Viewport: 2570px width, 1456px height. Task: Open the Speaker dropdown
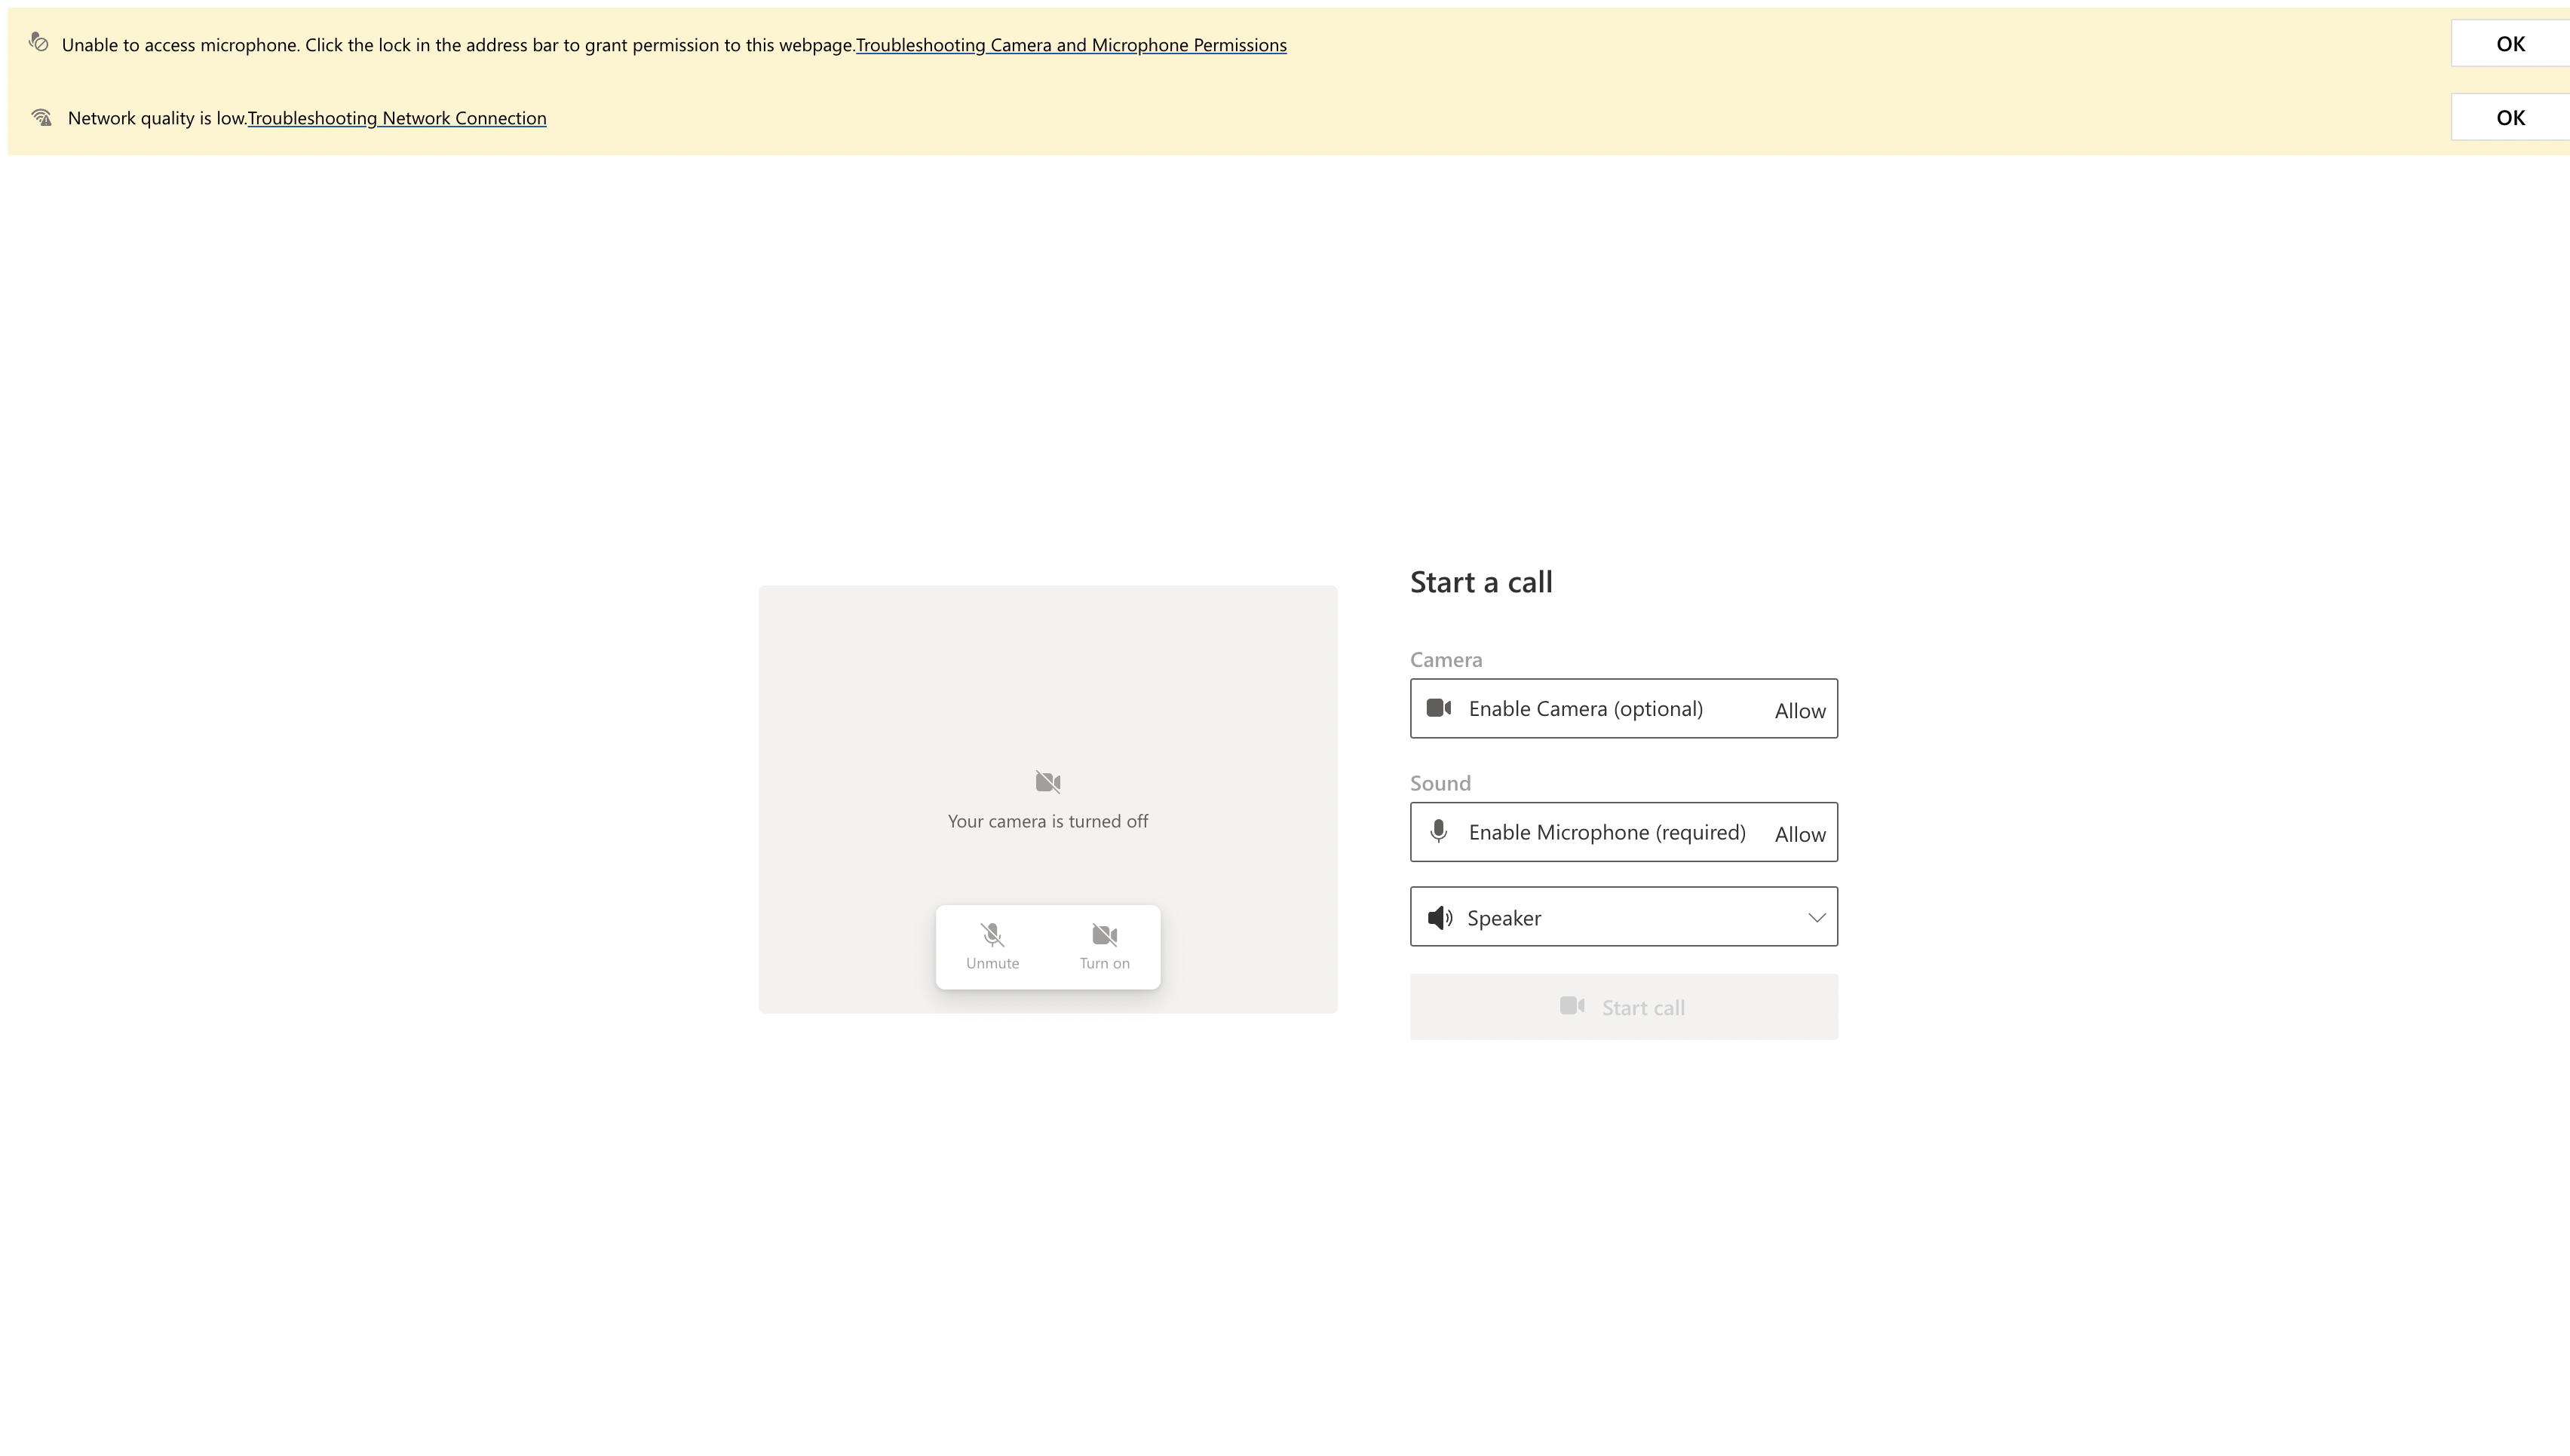1624,916
